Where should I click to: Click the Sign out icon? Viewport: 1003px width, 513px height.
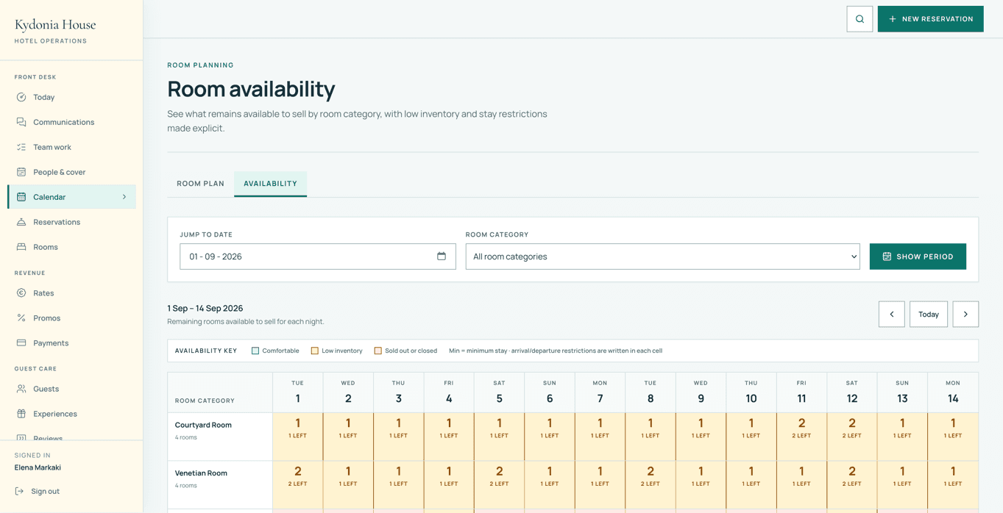pos(20,491)
